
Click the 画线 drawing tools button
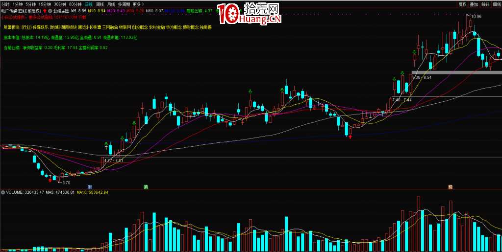click(497, 4)
